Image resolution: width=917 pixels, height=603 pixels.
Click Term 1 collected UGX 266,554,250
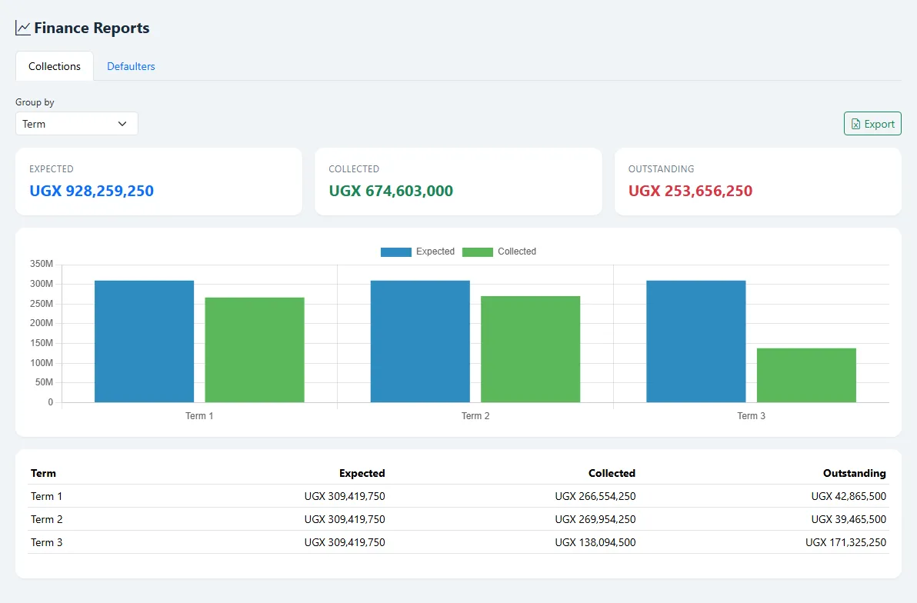(595, 496)
